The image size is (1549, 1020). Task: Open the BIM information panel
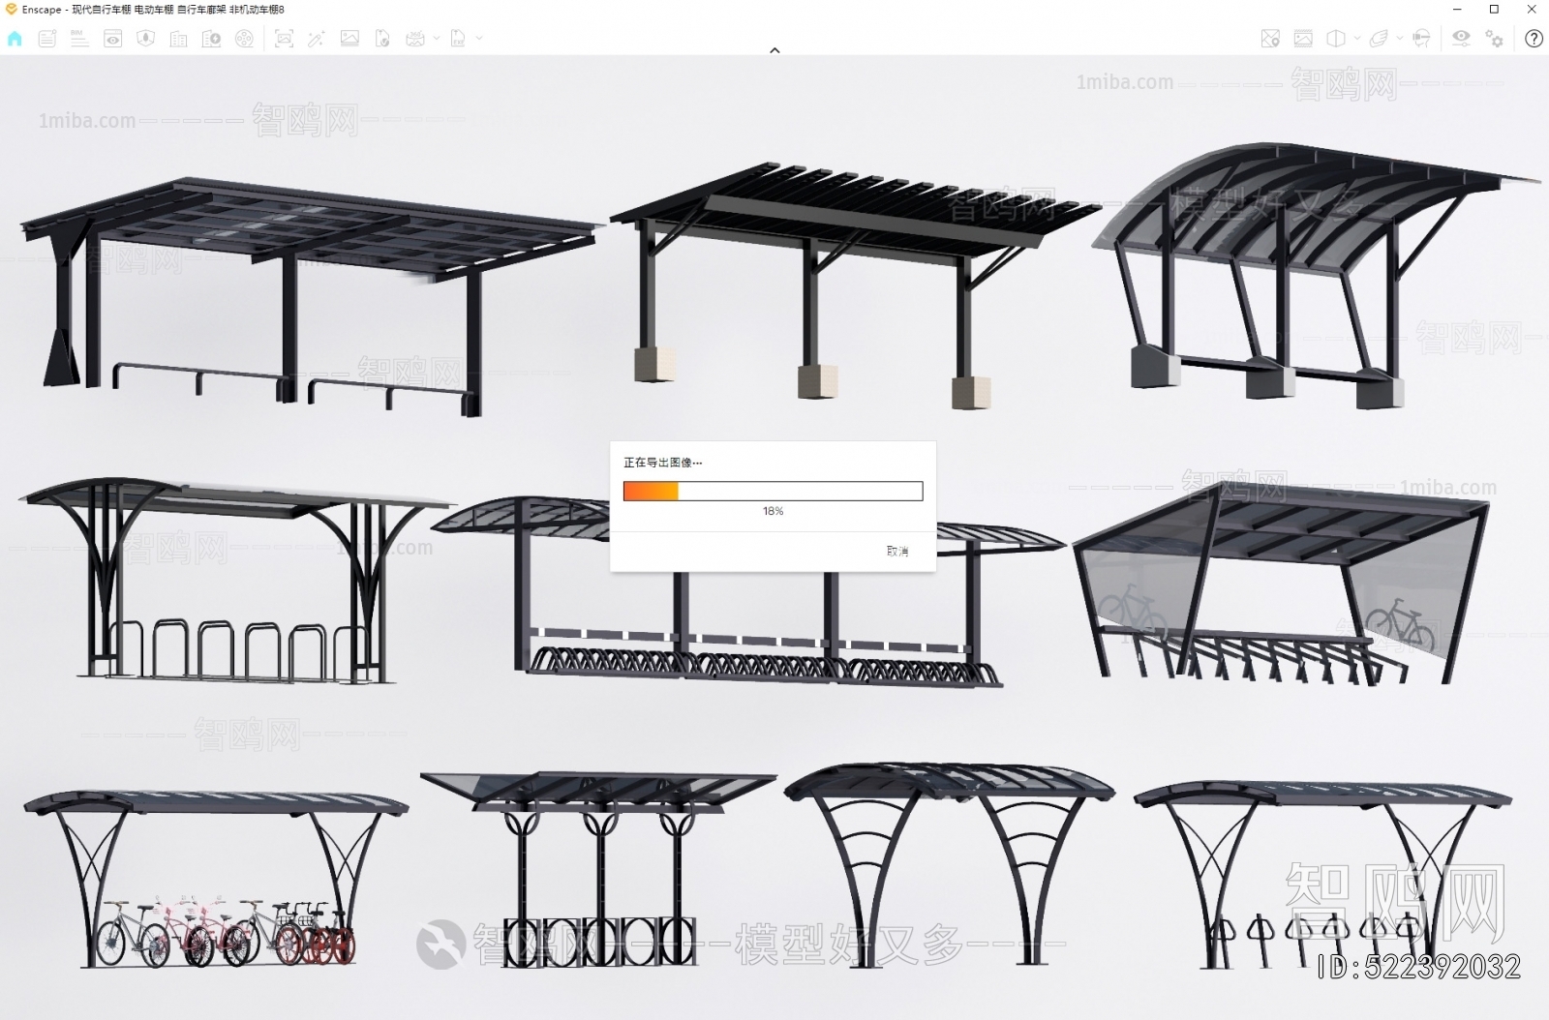coord(79,39)
